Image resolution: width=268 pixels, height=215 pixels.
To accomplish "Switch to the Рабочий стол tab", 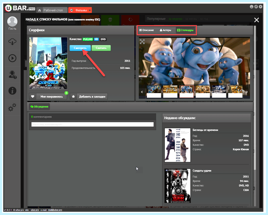I will (53, 10).
